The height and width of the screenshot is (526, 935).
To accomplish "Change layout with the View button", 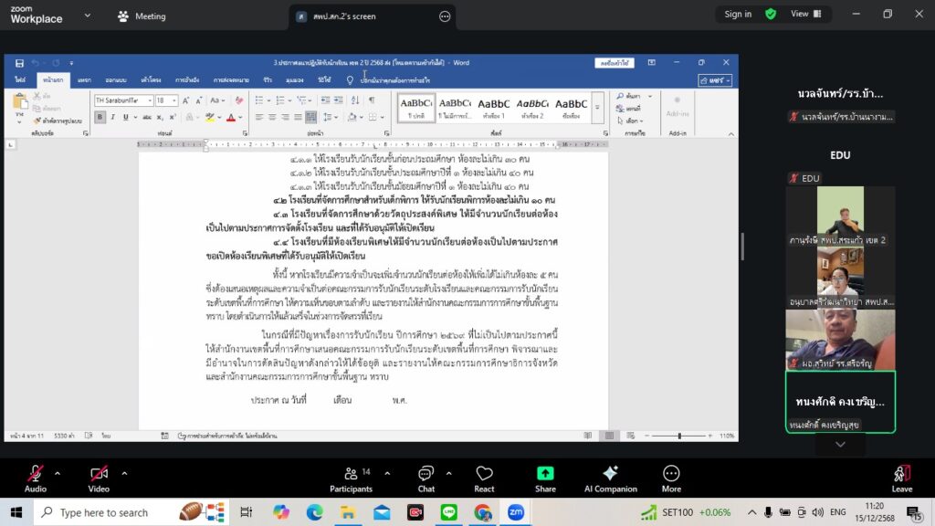I will (804, 14).
